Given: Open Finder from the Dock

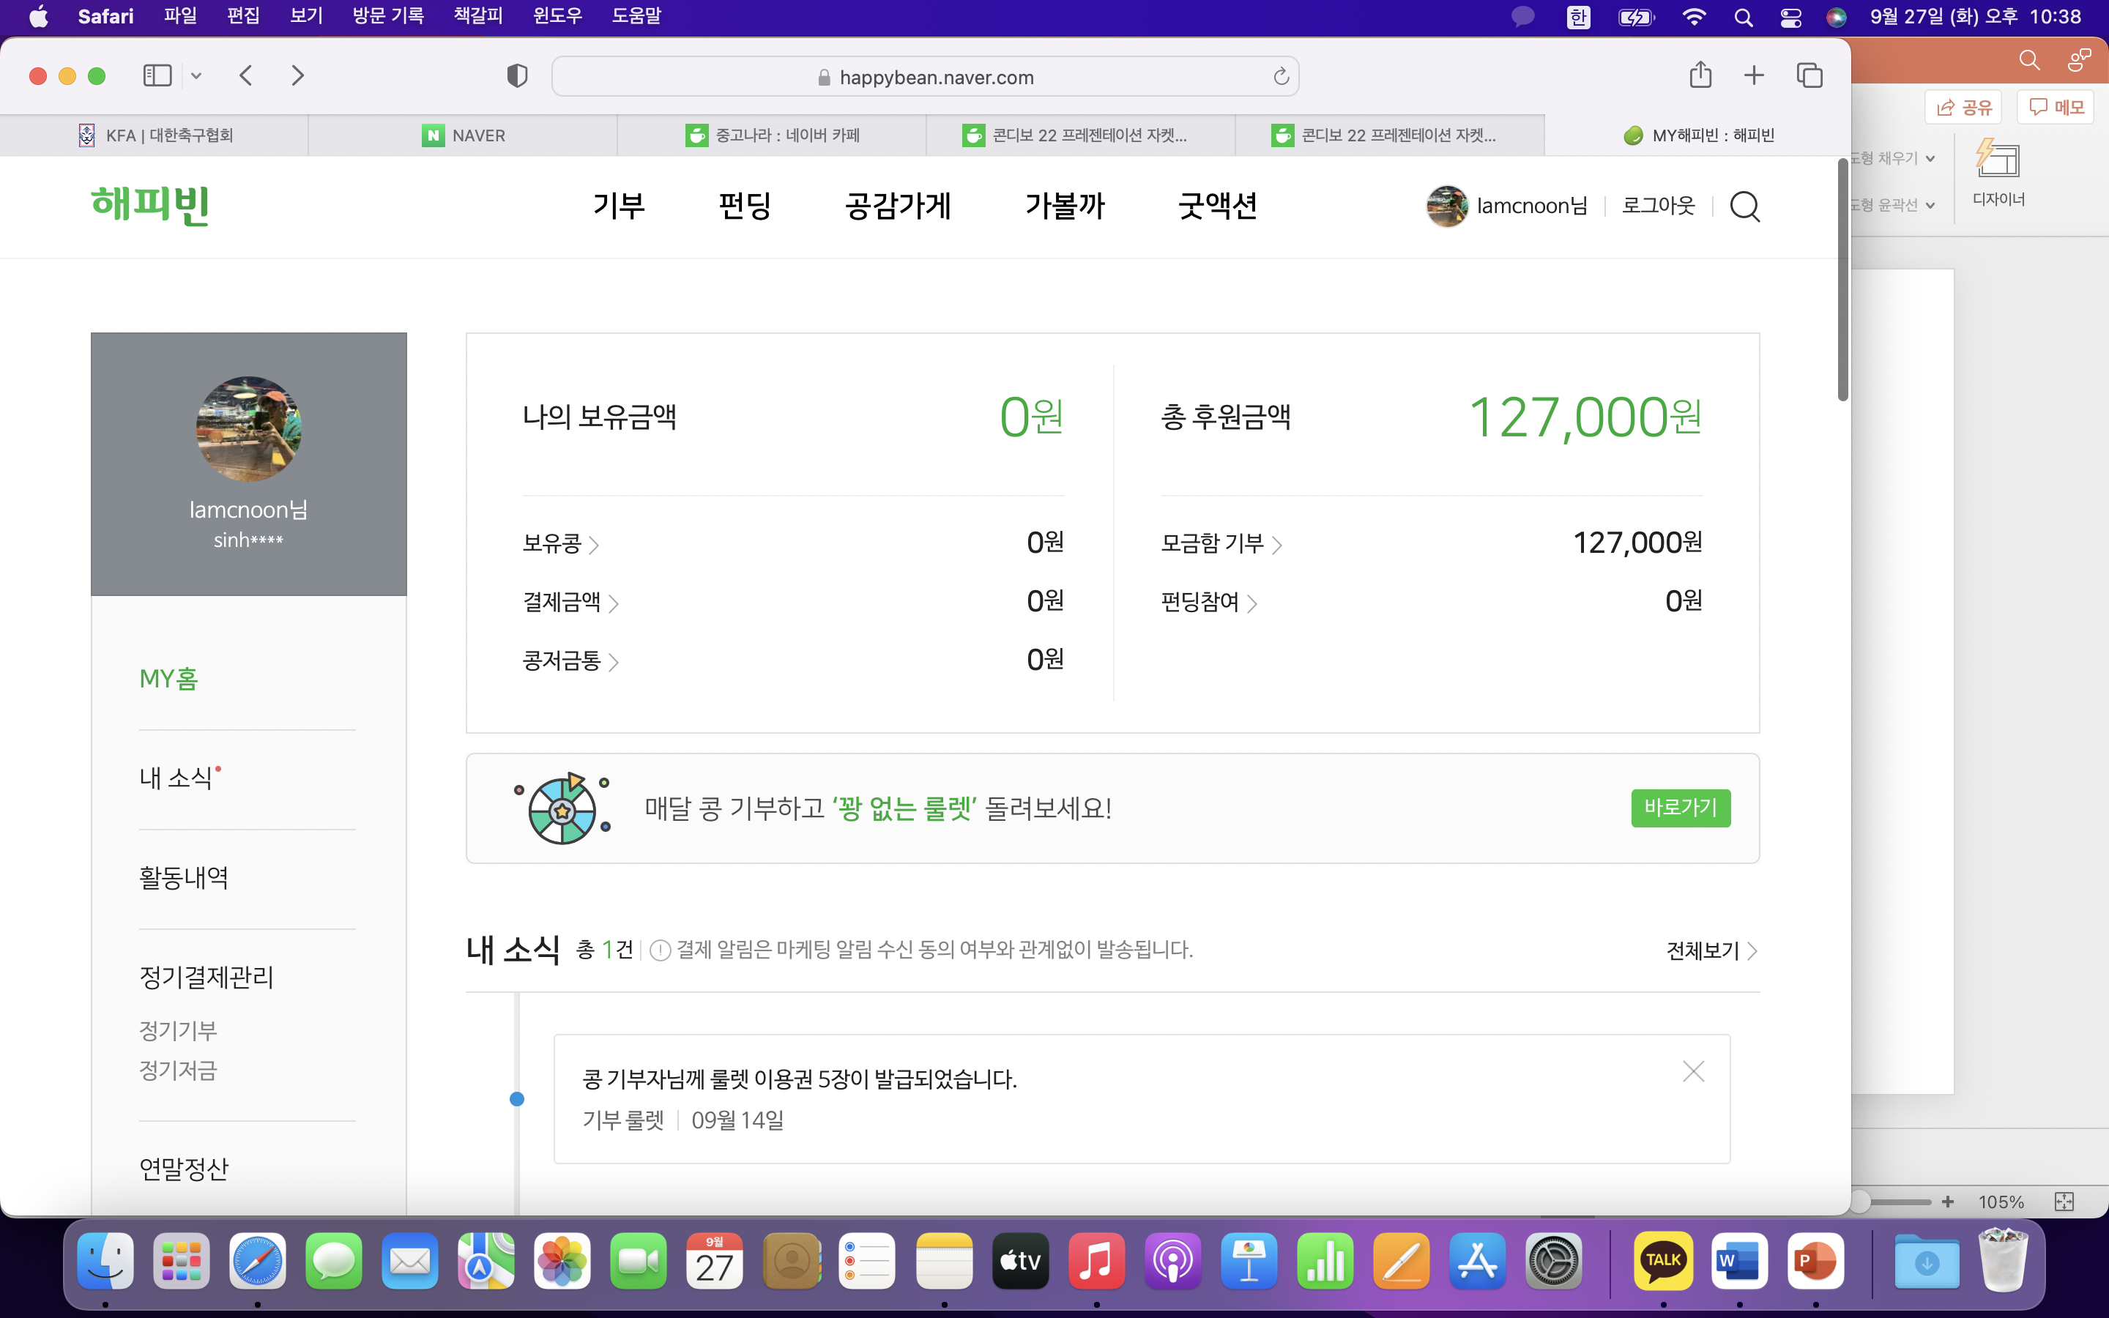Looking at the screenshot, I should pyautogui.click(x=105, y=1262).
